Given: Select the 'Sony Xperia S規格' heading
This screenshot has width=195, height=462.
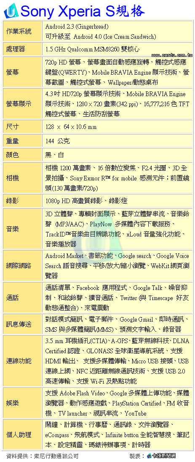Looking at the screenshot, I should 83,11.
